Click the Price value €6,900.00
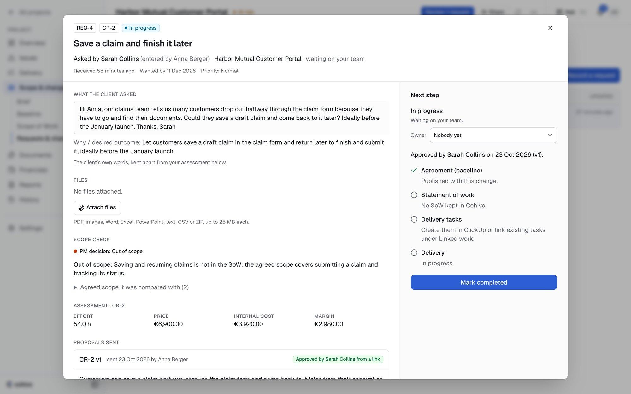Viewport: 631px width, 394px height. pos(168,324)
